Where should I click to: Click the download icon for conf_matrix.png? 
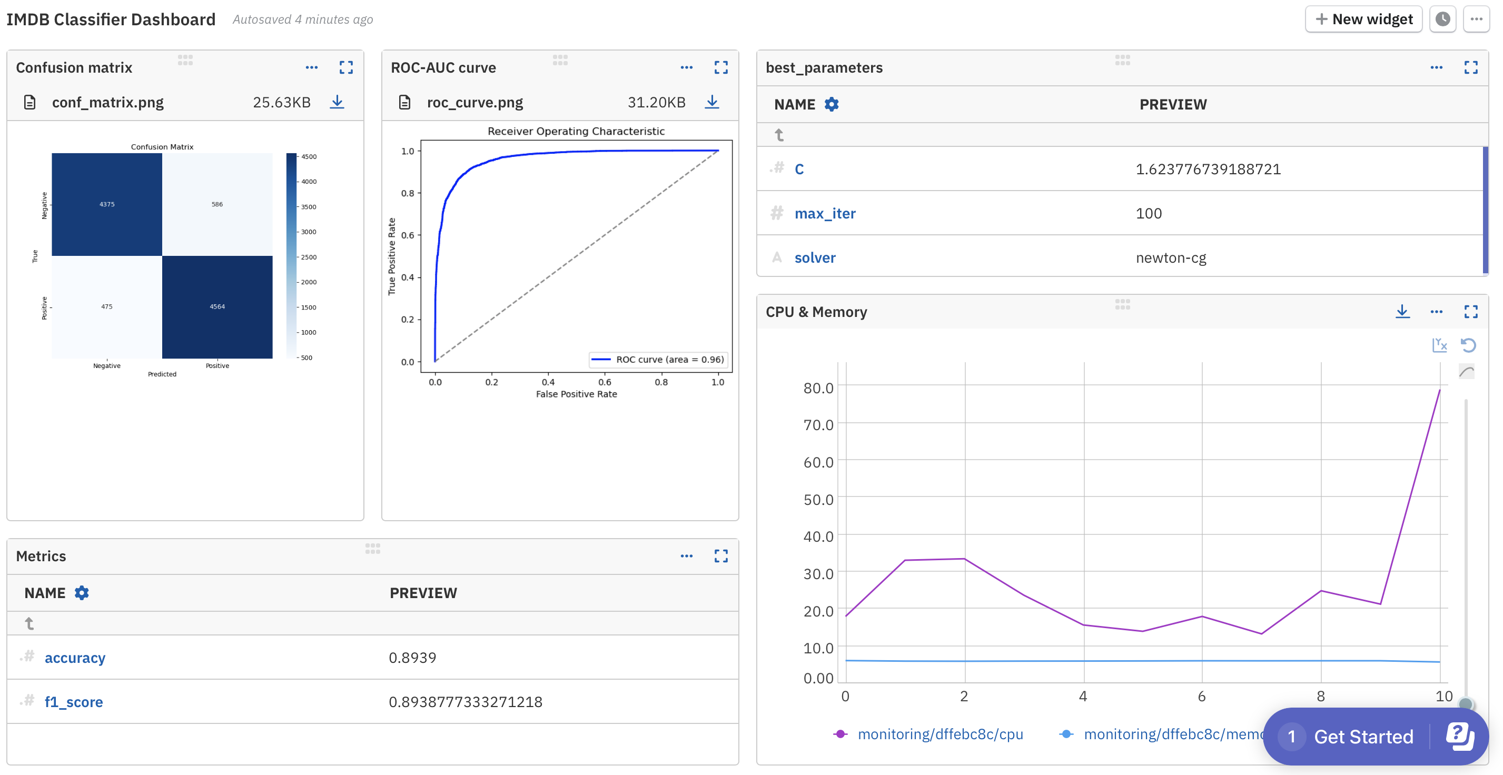pos(341,102)
